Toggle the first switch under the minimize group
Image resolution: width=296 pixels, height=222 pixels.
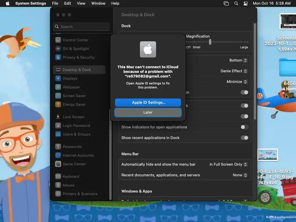coord(244,106)
